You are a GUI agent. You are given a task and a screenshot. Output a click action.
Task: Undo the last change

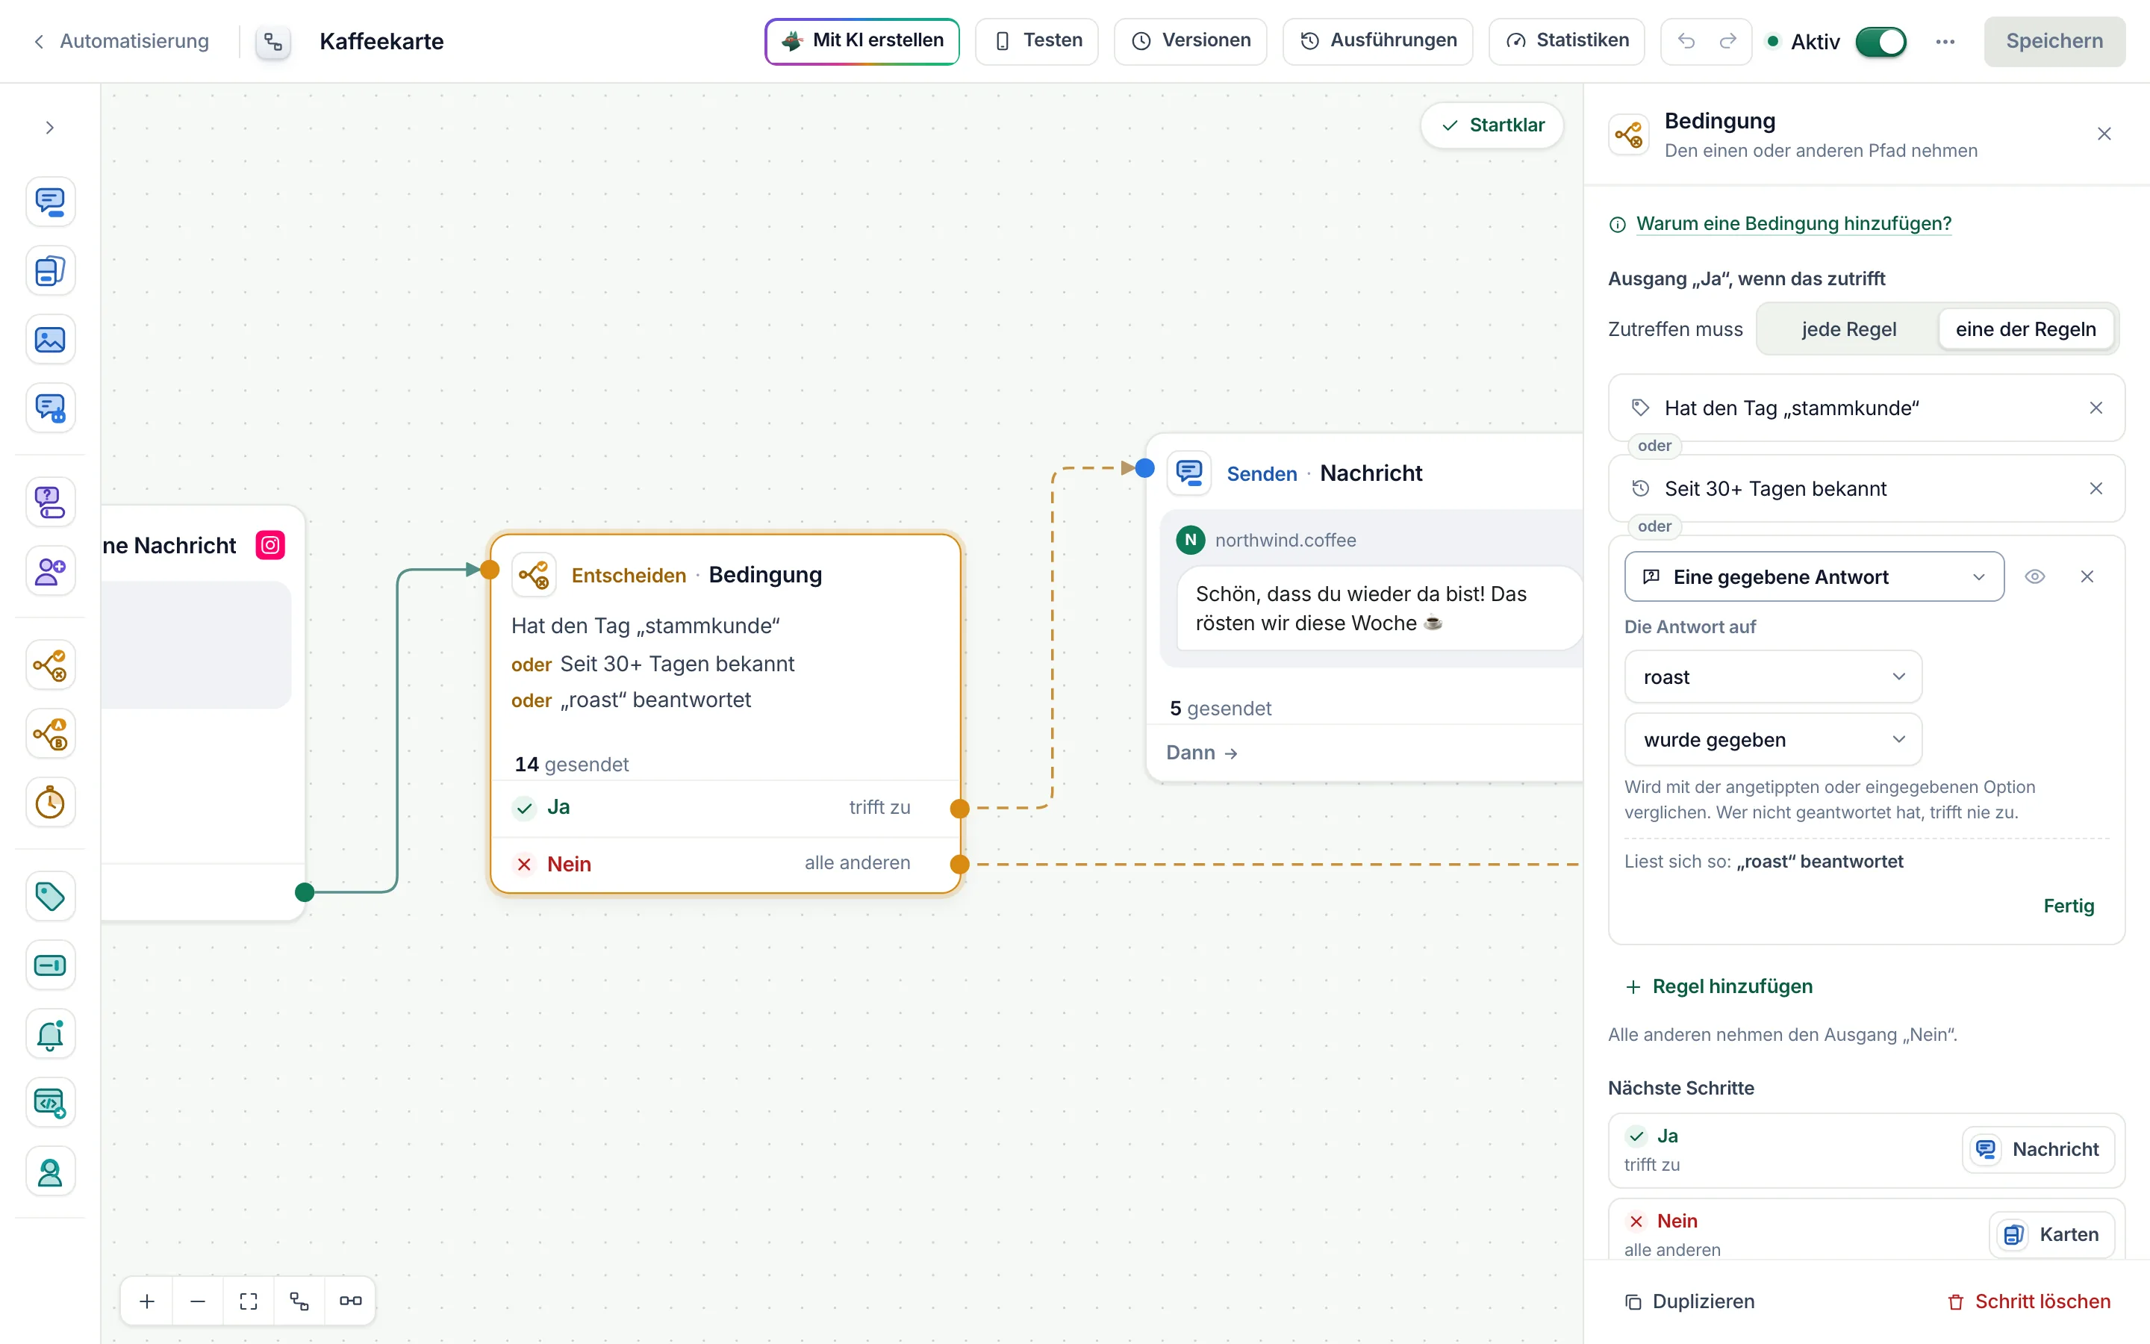(1686, 41)
